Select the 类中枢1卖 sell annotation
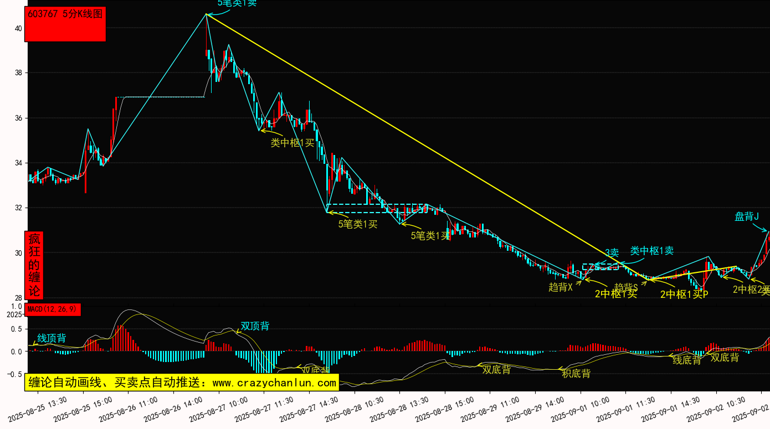770x429 pixels. click(652, 251)
